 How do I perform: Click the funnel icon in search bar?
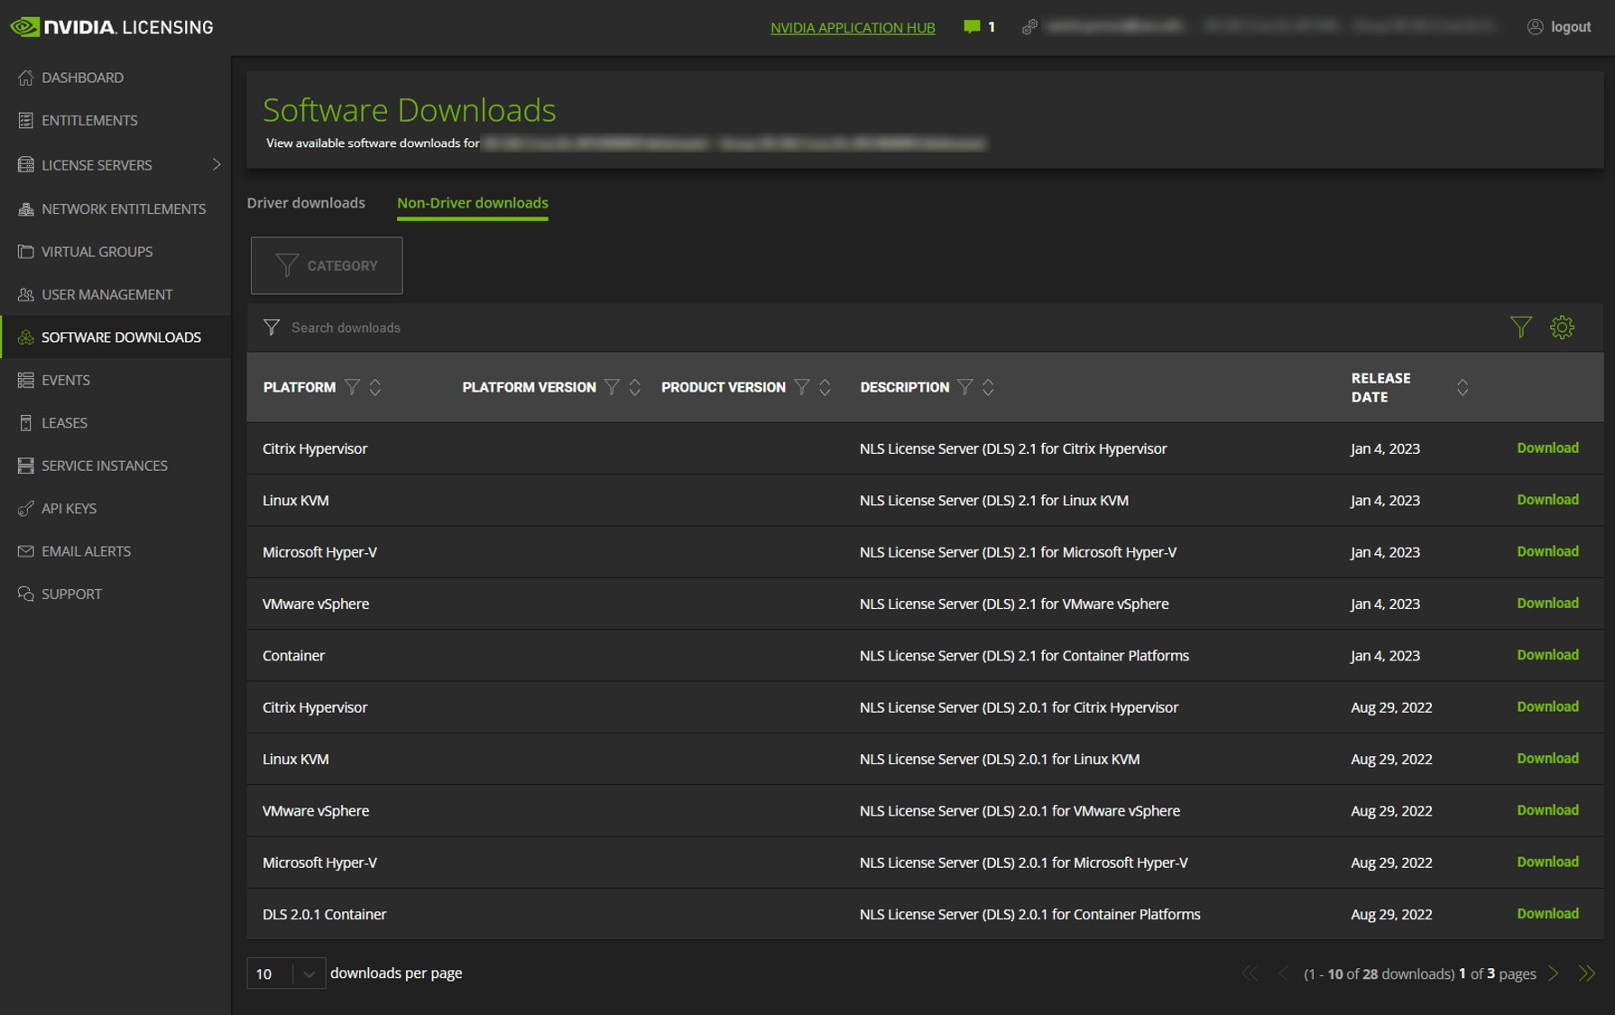(x=271, y=328)
